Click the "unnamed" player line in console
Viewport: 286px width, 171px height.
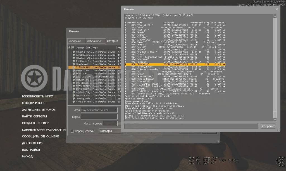click(x=175, y=60)
